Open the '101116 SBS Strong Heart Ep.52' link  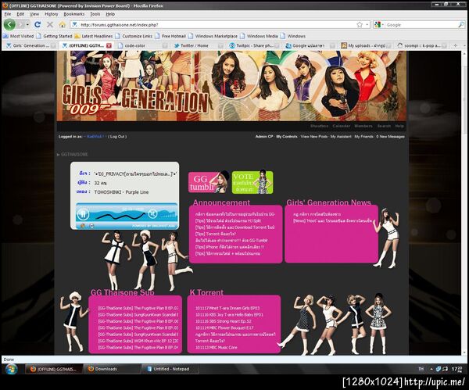point(223,321)
